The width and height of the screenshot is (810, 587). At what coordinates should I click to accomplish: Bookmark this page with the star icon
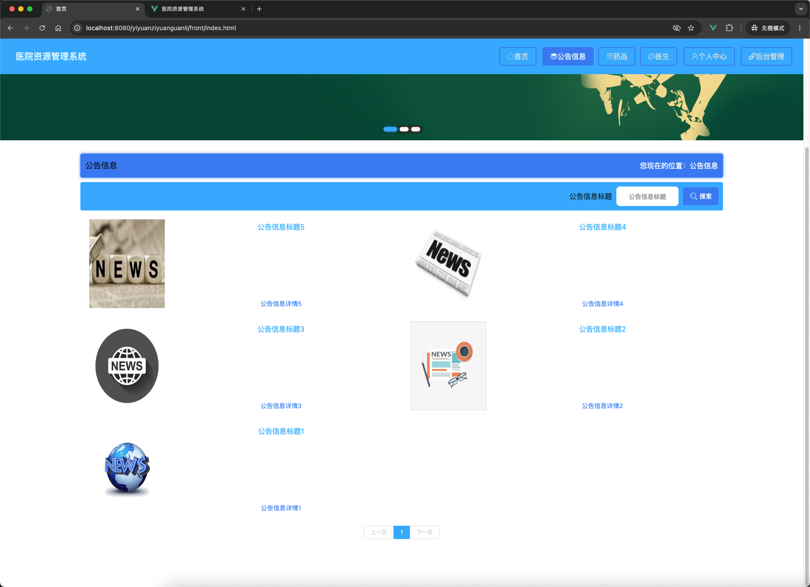(691, 28)
